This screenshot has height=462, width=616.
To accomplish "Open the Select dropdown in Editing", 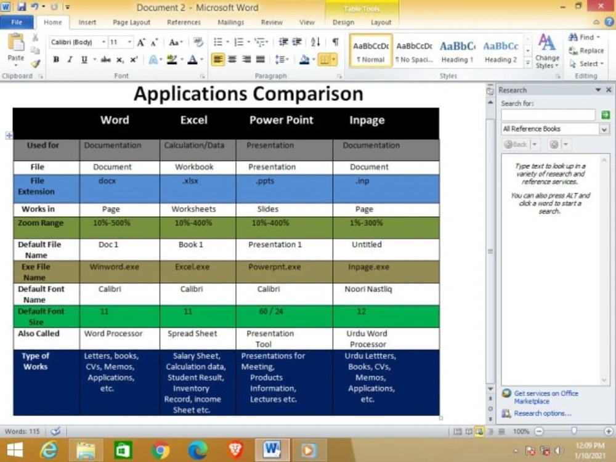I will [x=586, y=63].
